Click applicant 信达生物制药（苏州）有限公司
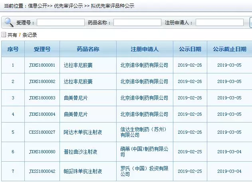252x182 pixels. click(x=143, y=132)
